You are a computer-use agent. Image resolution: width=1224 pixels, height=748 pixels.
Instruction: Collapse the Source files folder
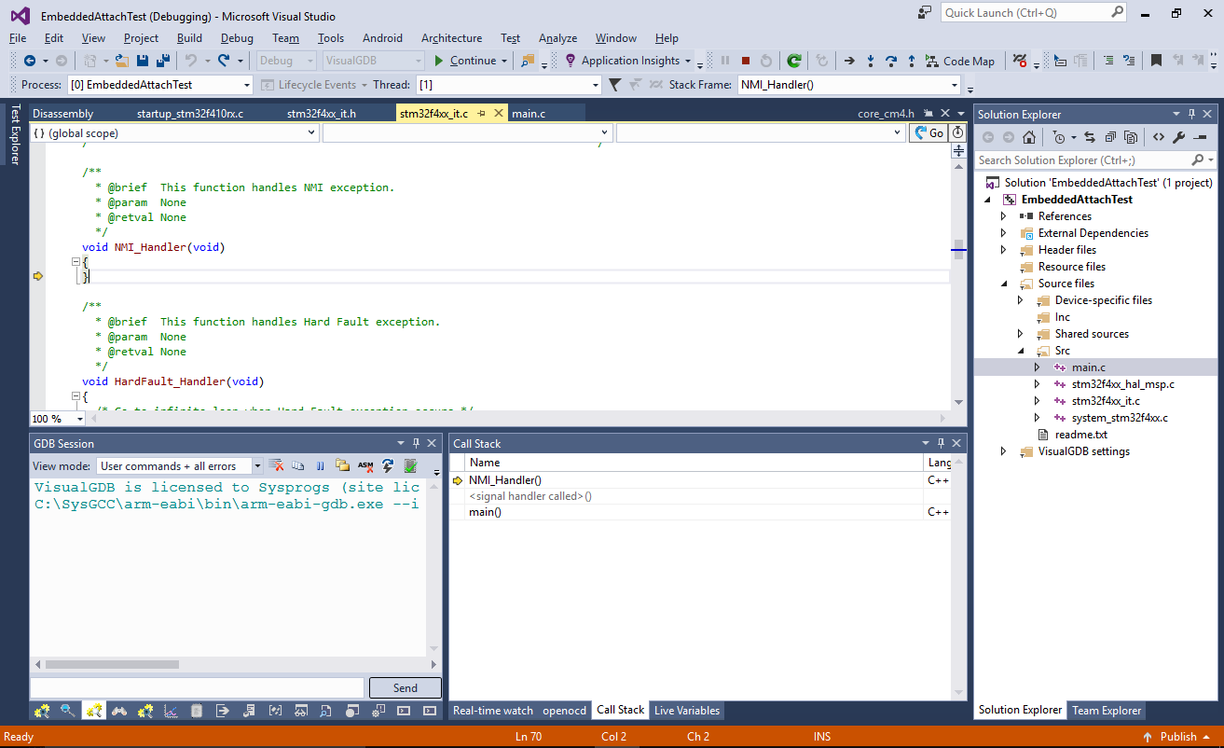(x=1004, y=284)
